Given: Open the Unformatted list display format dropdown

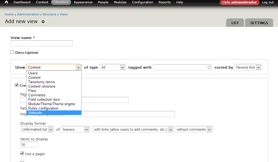Looking at the screenshot, I should tap(37, 129).
